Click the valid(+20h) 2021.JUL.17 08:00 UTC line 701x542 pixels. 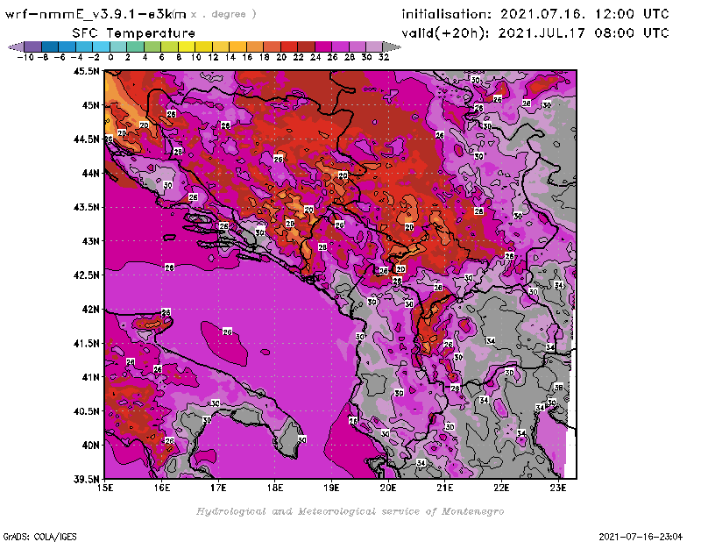(x=535, y=33)
